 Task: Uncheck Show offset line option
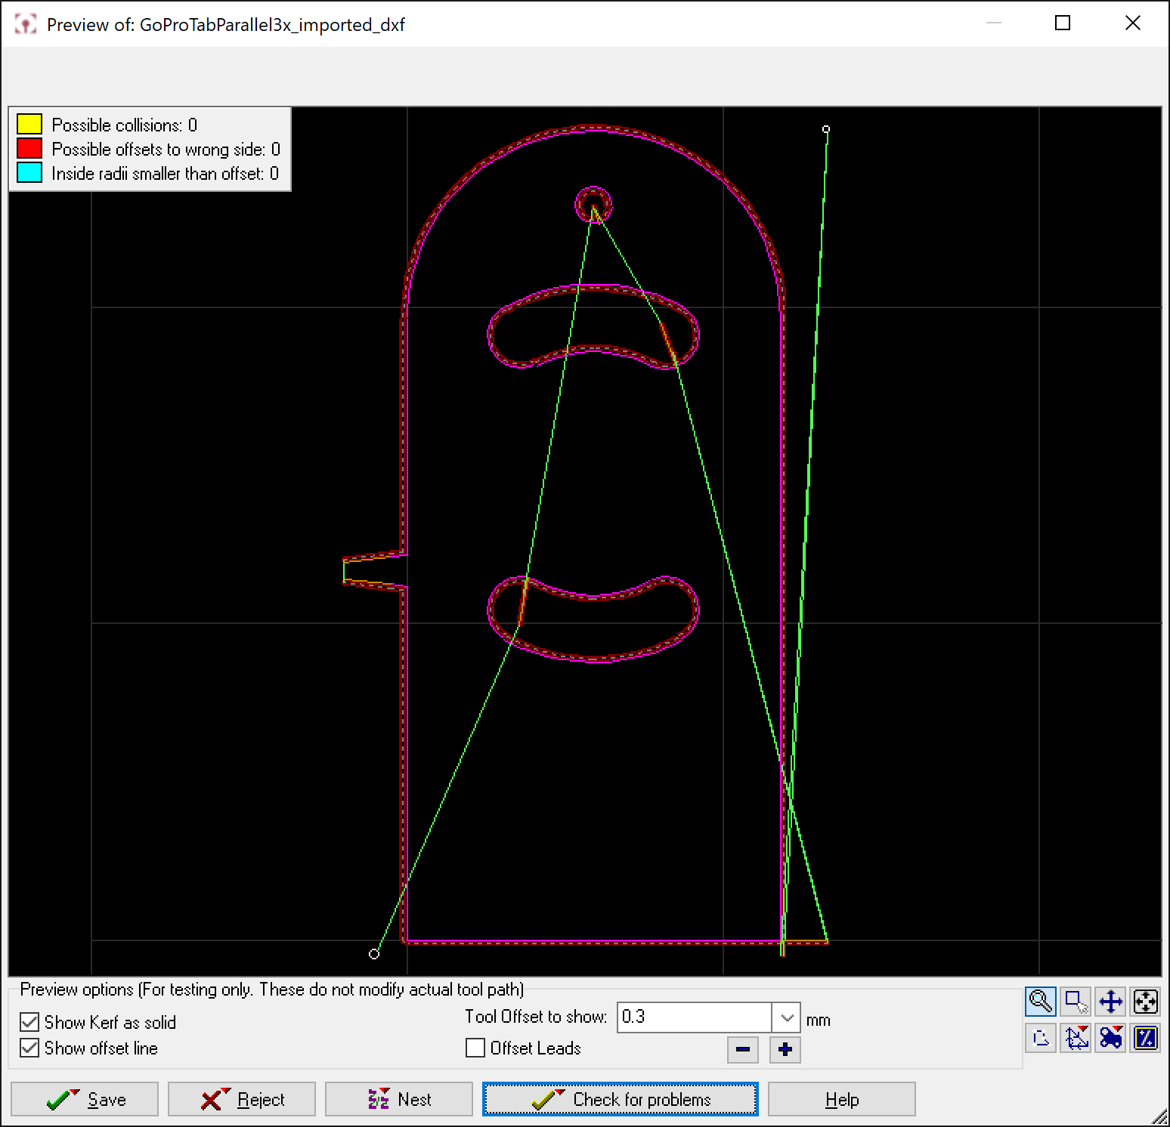[x=29, y=1048]
